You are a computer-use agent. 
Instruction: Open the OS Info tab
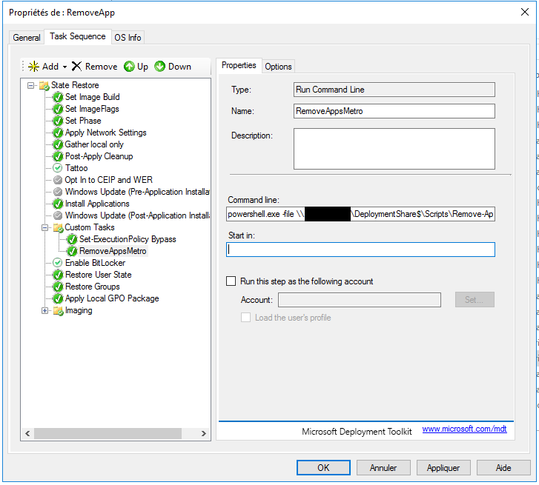point(128,38)
